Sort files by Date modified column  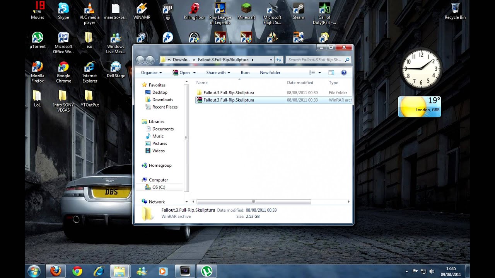300,83
